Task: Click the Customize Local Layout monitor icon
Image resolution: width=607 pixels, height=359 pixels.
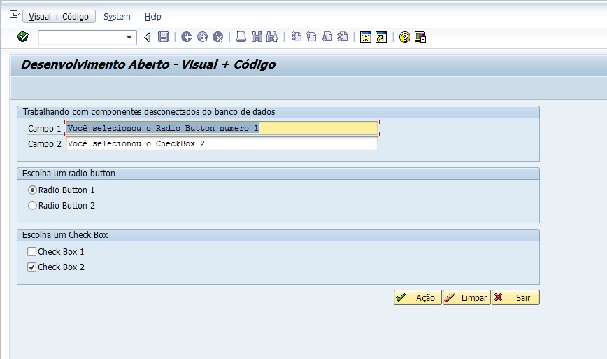Action: (420, 37)
